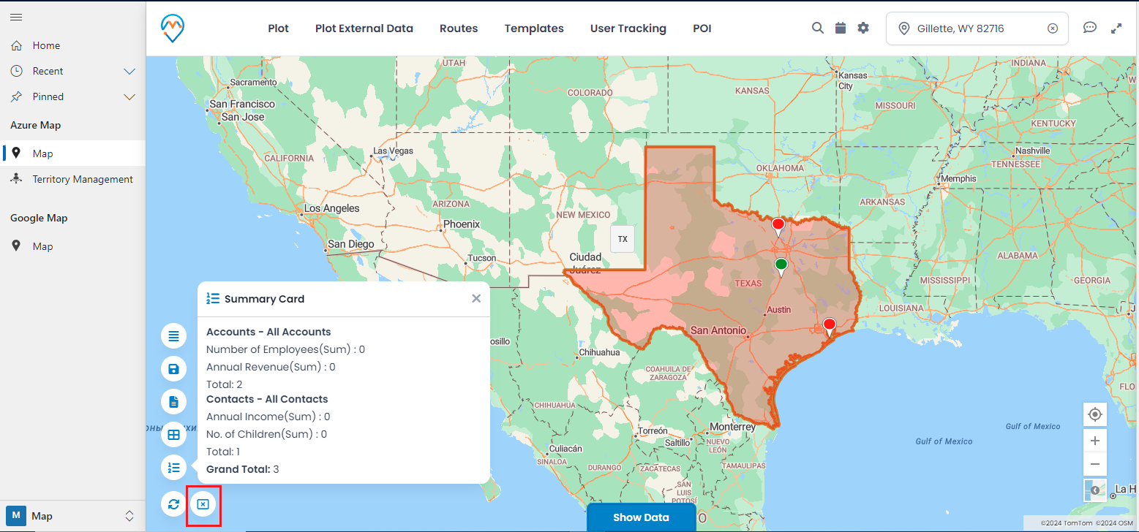Clear the Gillette, WY 82716 location
Image resolution: width=1139 pixels, height=532 pixels.
[x=1053, y=28]
